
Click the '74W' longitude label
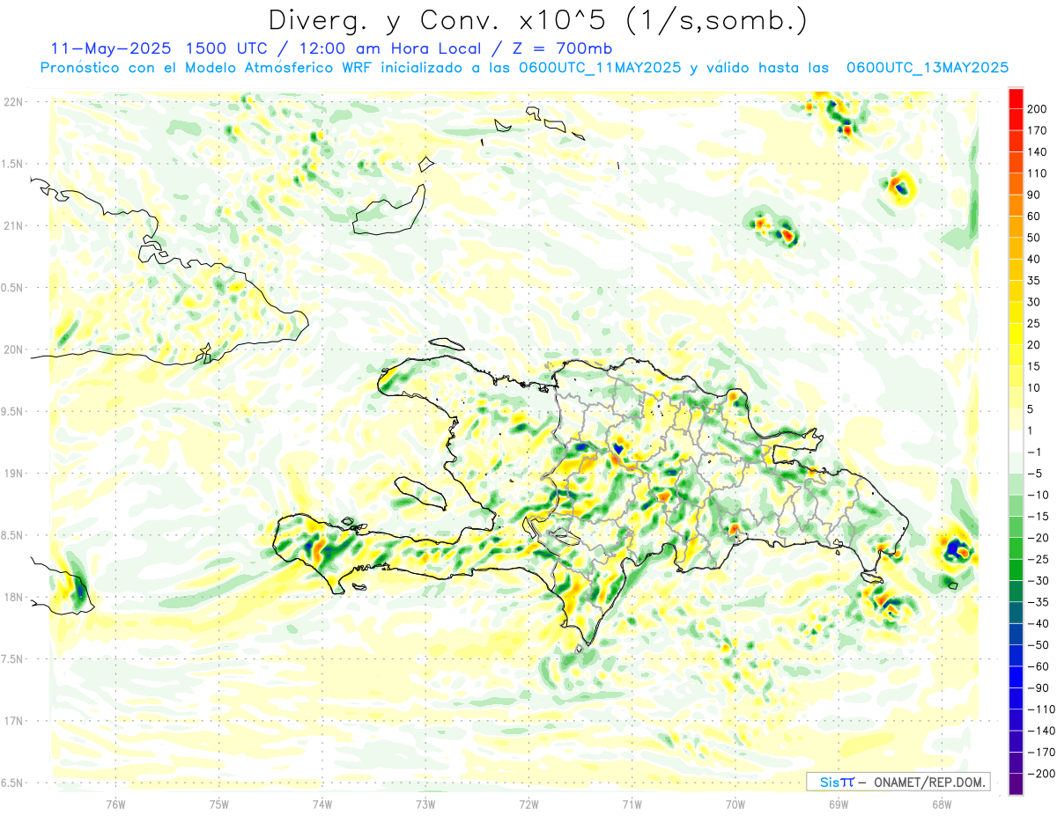[322, 803]
